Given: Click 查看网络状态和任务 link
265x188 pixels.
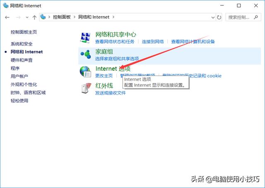Looking at the screenshot, I should [115, 41].
